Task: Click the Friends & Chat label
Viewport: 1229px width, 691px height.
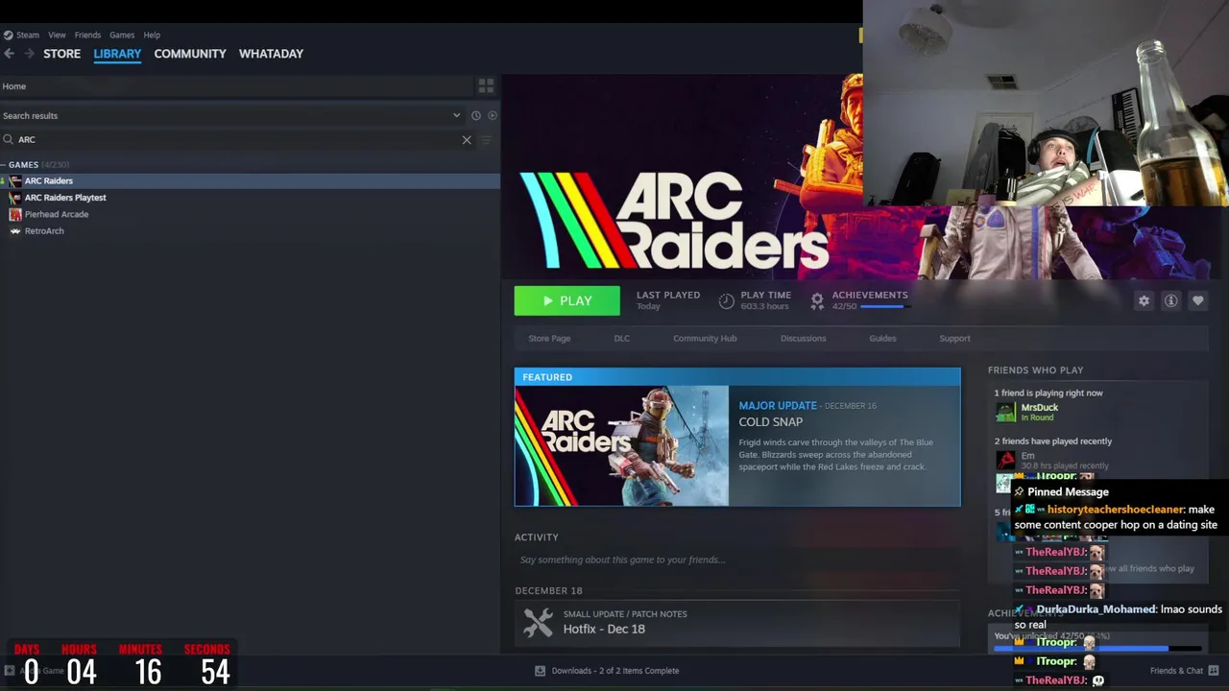Action: click(x=1176, y=671)
